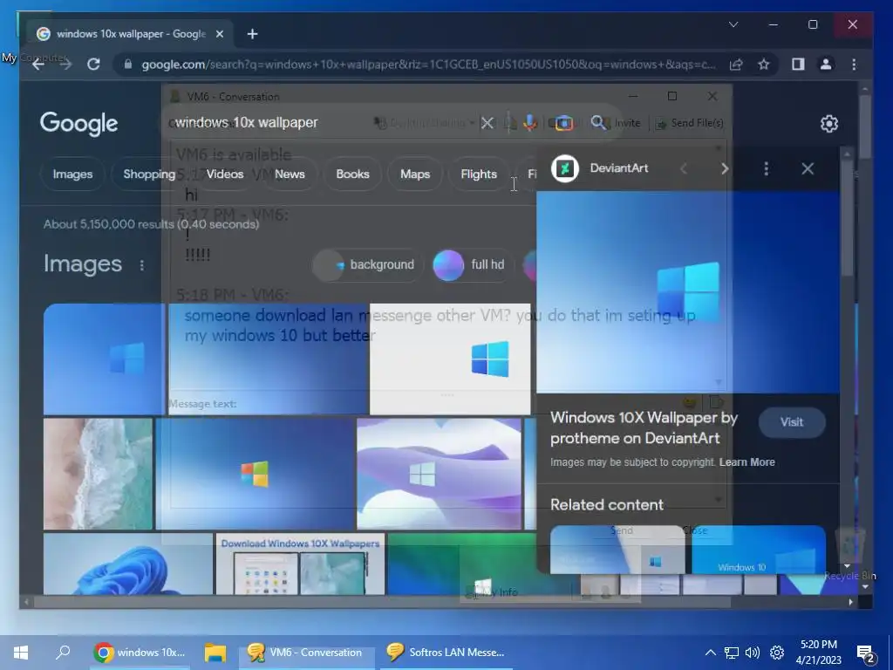Focus the Chrome address bar URL

pyautogui.click(x=428, y=65)
